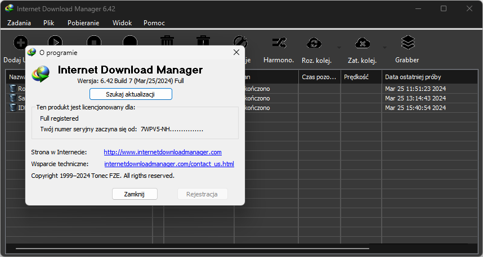Sort by Data ostatniej próby column header
Image resolution: width=483 pixels, height=257 pixels.
click(x=430, y=77)
